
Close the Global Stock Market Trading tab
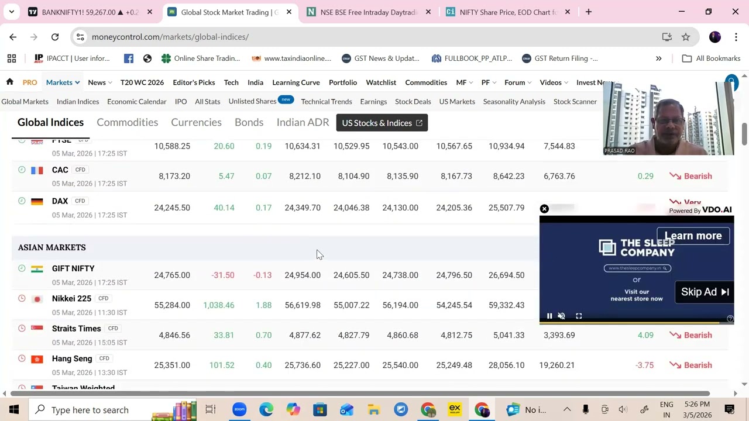click(x=289, y=12)
